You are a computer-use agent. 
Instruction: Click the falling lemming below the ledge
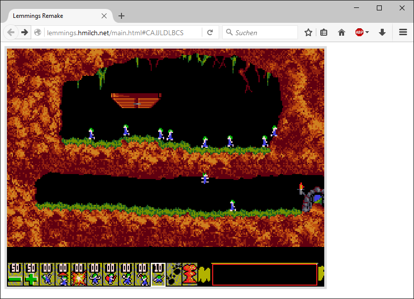tap(205, 179)
